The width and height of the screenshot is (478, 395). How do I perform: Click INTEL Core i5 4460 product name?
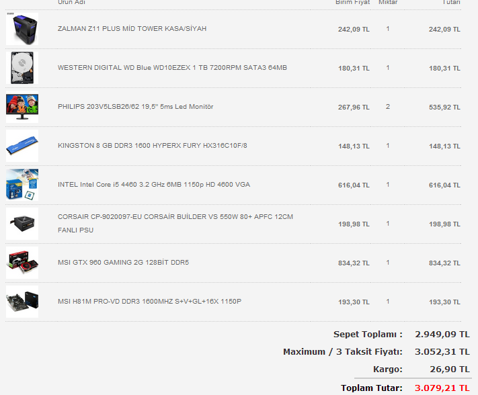click(153, 185)
